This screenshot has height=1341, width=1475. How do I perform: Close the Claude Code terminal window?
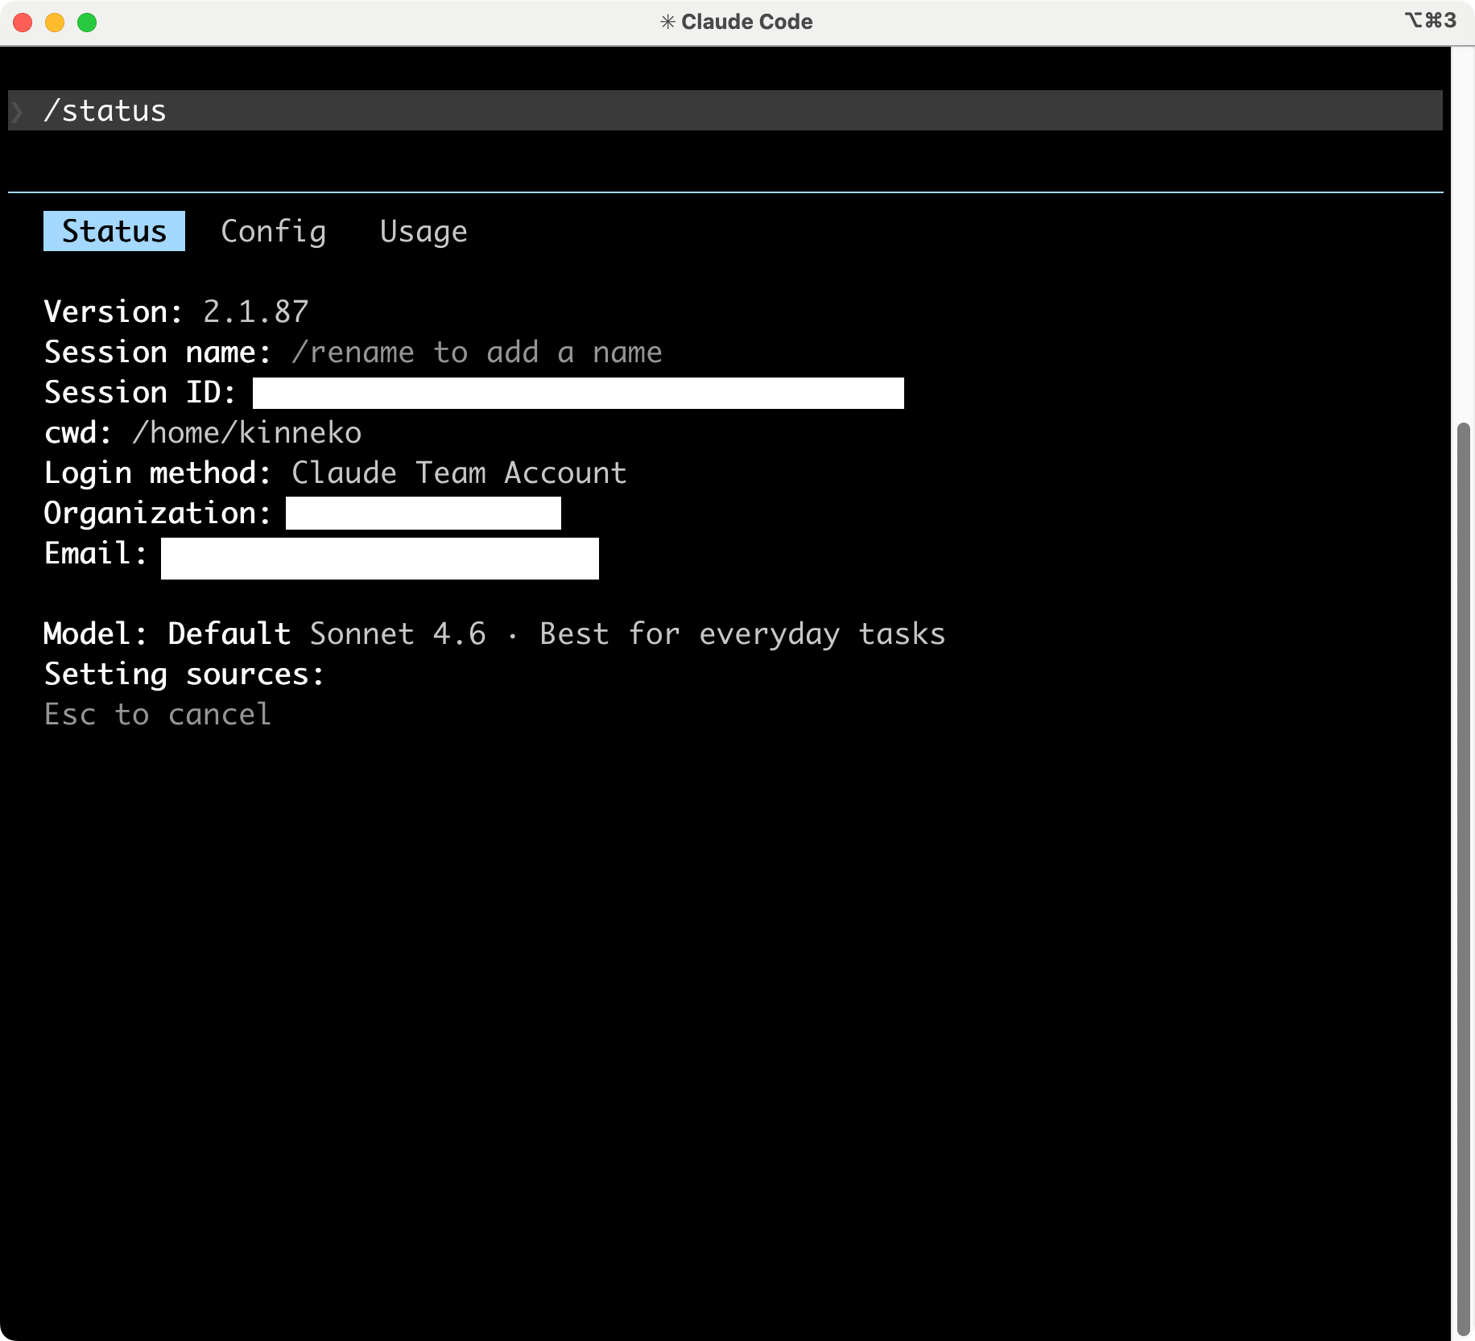click(x=23, y=23)
